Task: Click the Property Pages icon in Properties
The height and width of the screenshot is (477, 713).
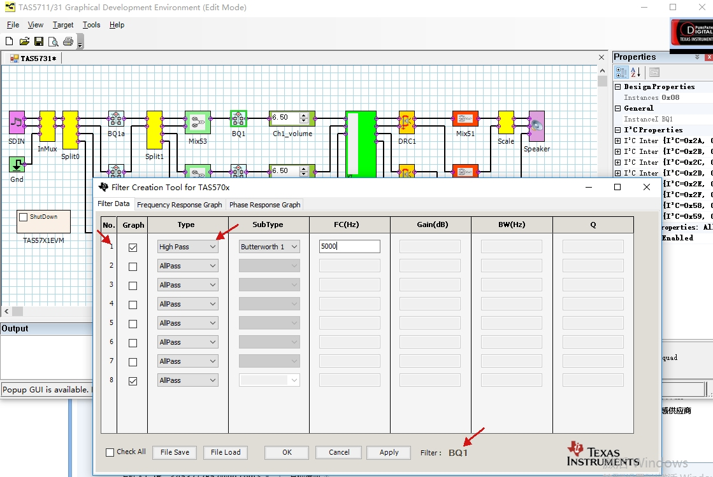Action: 654,72
